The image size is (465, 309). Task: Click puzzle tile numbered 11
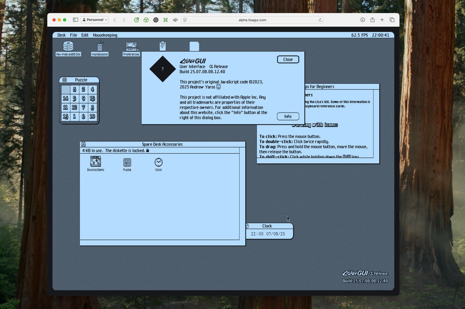[x=65, y=107]
